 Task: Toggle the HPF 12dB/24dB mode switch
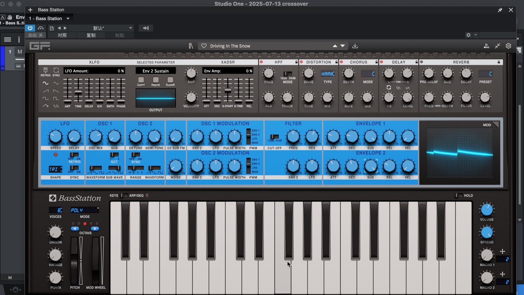click(288, 73)
